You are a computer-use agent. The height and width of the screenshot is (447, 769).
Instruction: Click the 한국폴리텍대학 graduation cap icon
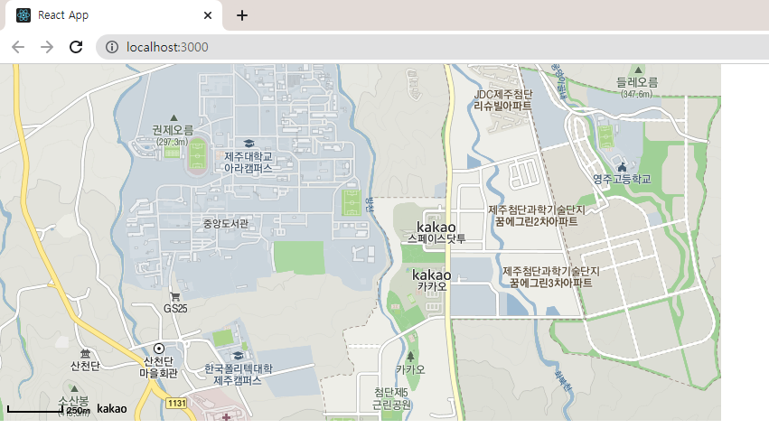click(239, 355)
